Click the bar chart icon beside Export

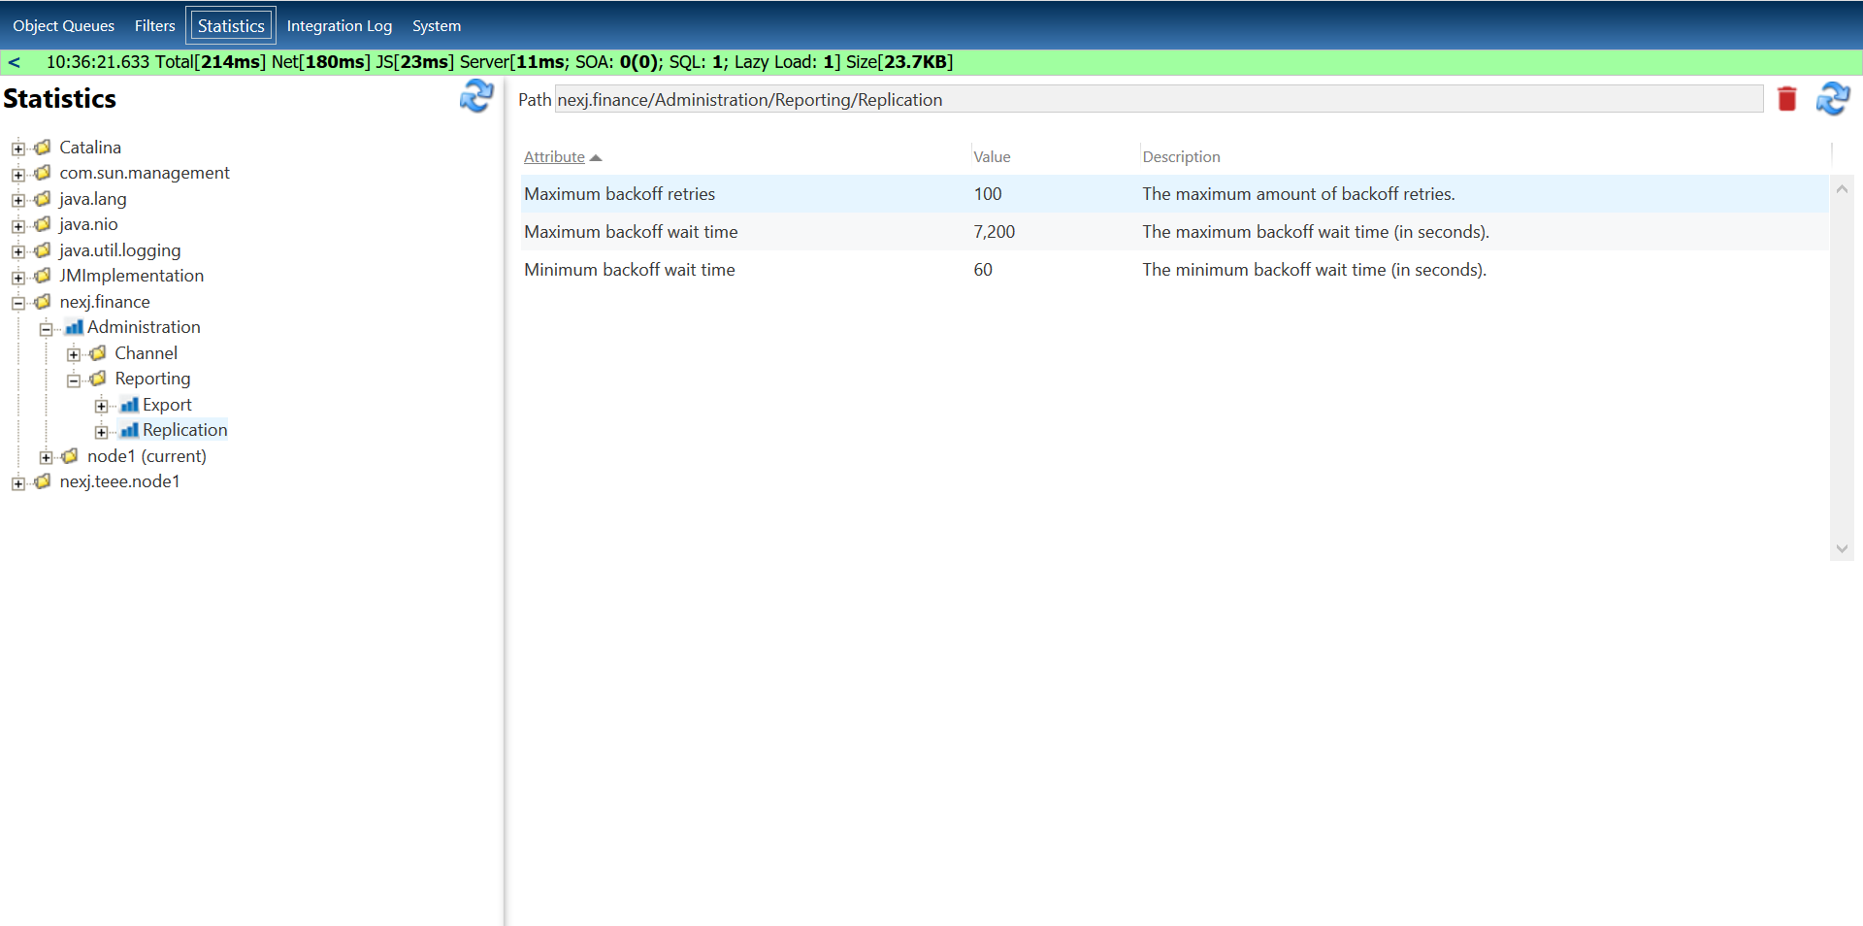point(130,405)
